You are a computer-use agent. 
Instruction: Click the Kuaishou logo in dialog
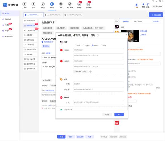pos(61,79)
